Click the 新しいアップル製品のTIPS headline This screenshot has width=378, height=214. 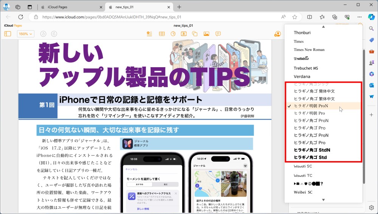[144, 65]
